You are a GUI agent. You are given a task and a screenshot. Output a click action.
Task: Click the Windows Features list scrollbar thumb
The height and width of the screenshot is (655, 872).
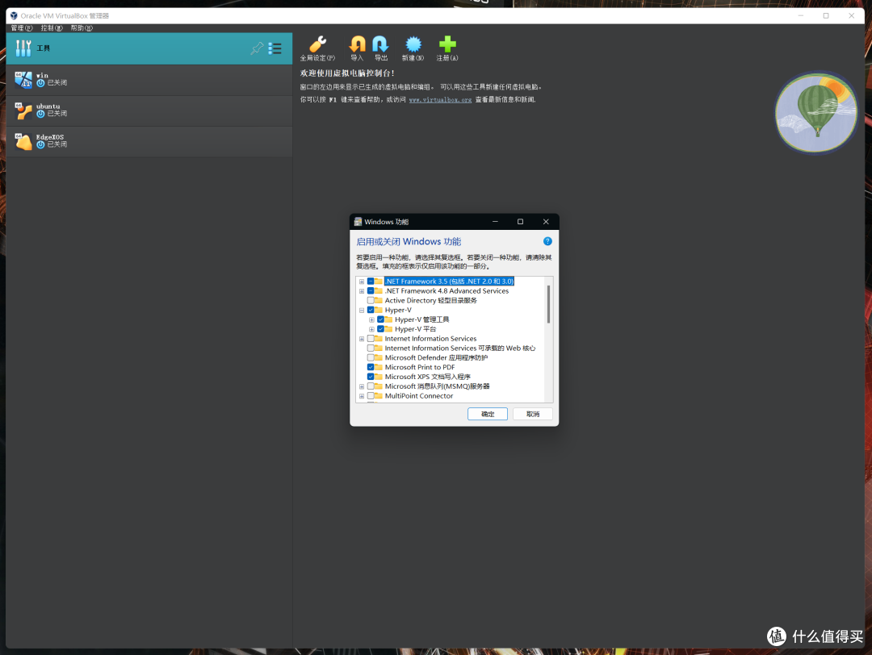[x=548, y=304]
